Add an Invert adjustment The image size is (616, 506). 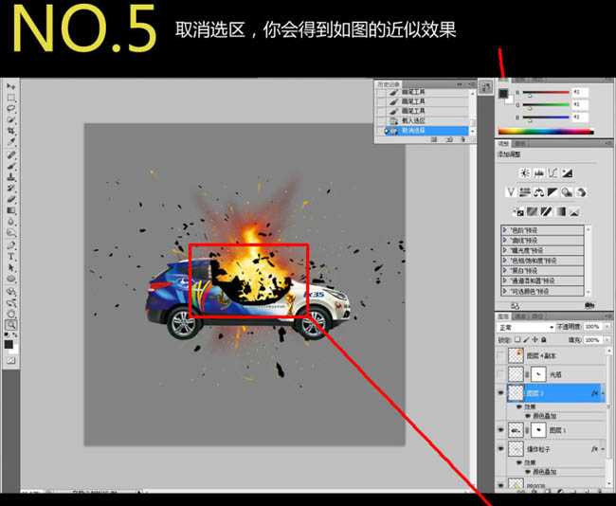[518, 211]
